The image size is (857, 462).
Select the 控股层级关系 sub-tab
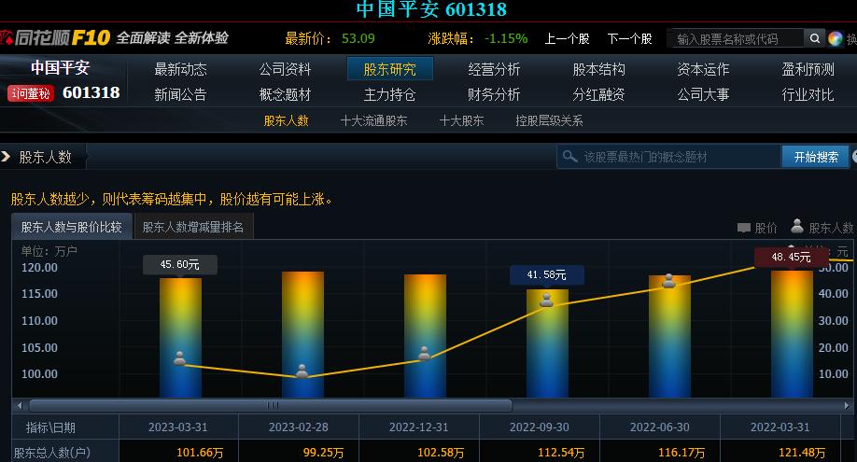click(549, 120)
